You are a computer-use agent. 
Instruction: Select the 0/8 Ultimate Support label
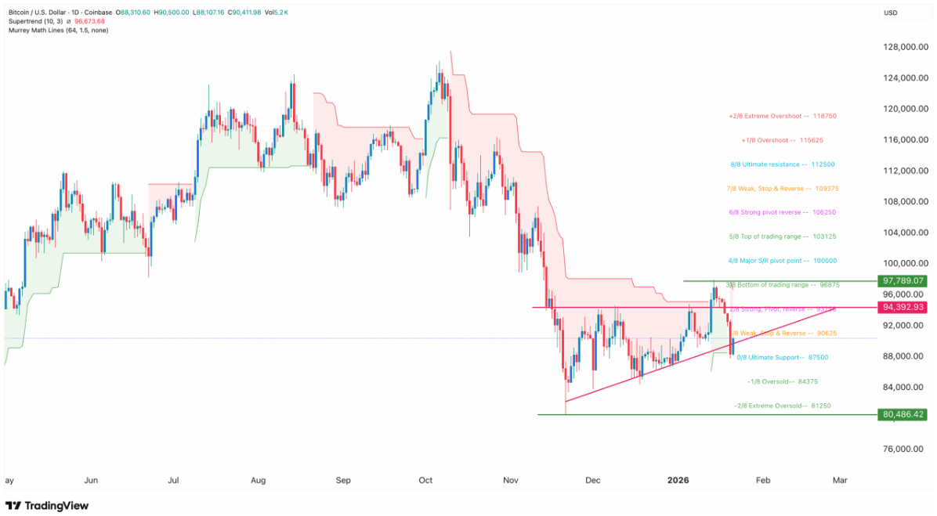click(783, 357)
